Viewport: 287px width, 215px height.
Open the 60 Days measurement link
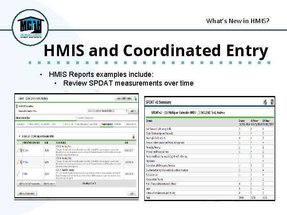tap(26, 150)
